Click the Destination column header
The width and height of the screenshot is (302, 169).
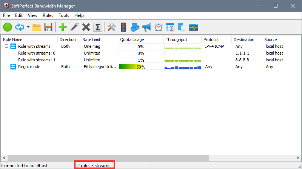tap(247, 40)
